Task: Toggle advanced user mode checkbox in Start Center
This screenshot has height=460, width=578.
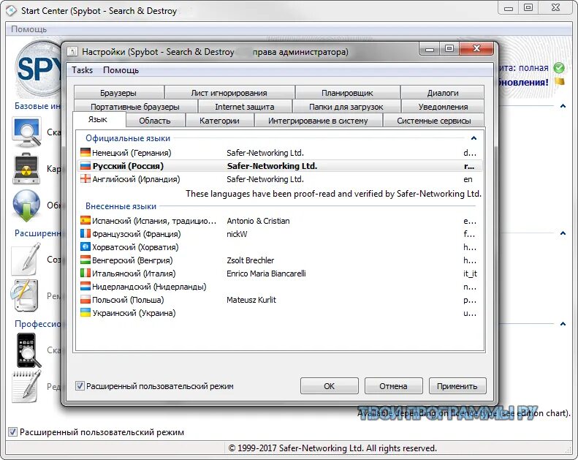Action: coord(12,432)
